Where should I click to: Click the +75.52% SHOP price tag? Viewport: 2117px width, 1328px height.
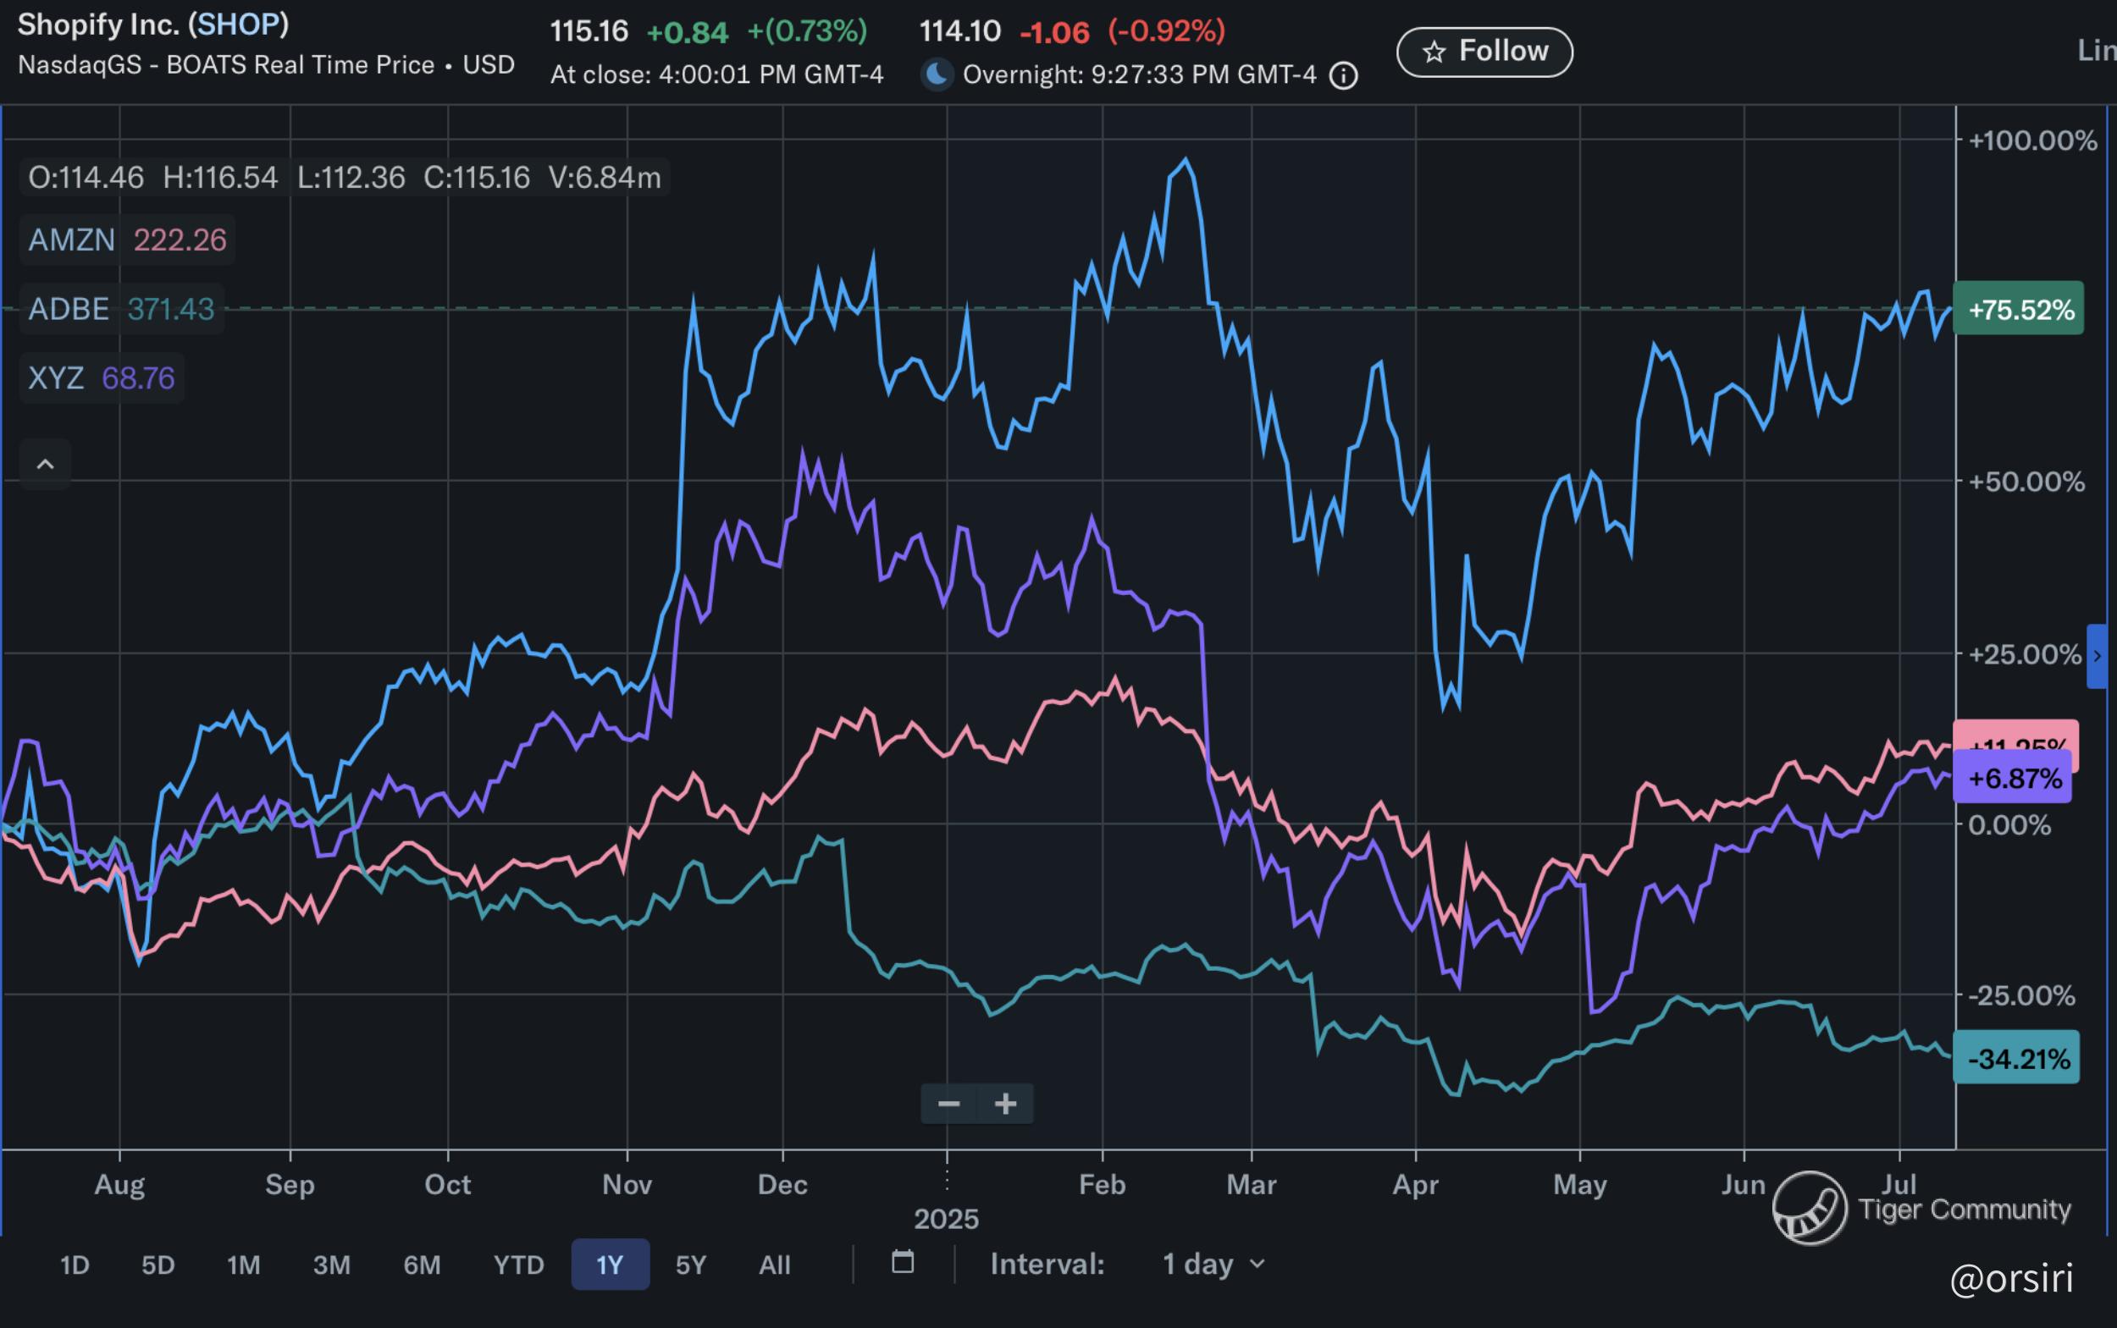coord(2018,309)
